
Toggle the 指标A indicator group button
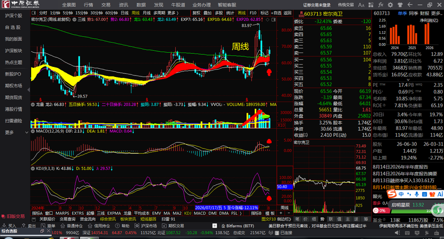(x=37, y=213)
